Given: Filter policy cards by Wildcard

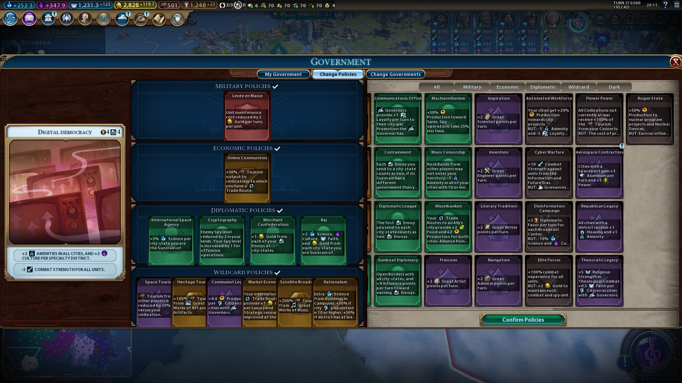Looking at the screenshot, I should tap(578, 87).
